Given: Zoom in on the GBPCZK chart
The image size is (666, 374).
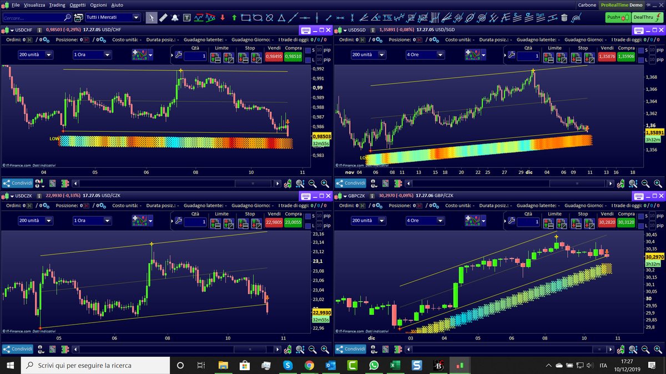Looking at the screenshot, I should tap(658, 349).
